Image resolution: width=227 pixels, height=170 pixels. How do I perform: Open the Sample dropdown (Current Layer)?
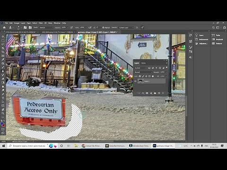pos(126,27)
